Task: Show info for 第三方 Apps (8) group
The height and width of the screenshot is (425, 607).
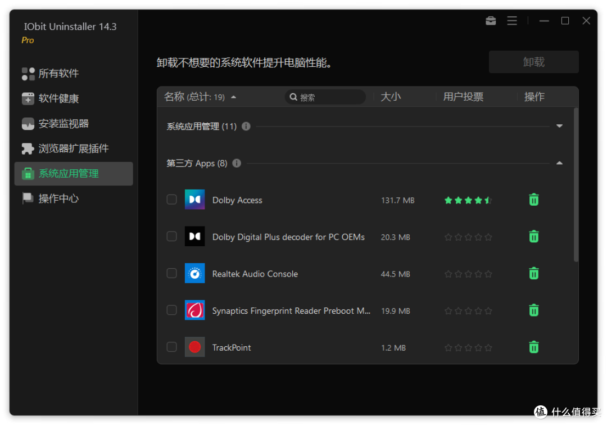Action: point(237,164)
